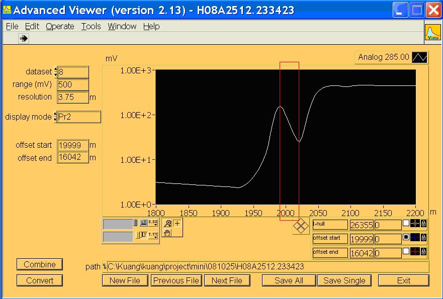Open the Tools menu
Screen dimensions: 443x299
click(x=91, y=26)
